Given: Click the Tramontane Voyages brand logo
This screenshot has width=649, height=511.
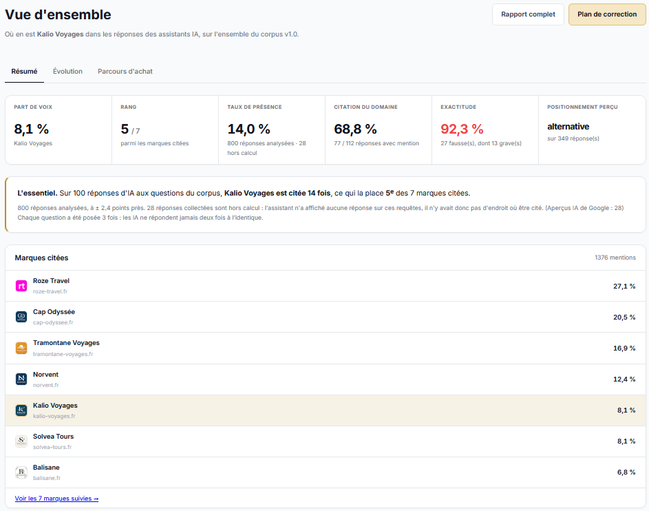Looking at the screenshot, I should pos(21,348).
